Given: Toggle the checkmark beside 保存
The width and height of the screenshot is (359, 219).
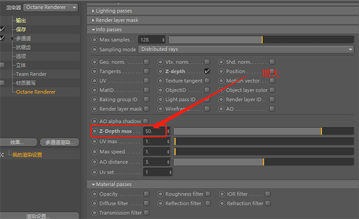Looking at the screenshot, I should (x=2, y=29).
